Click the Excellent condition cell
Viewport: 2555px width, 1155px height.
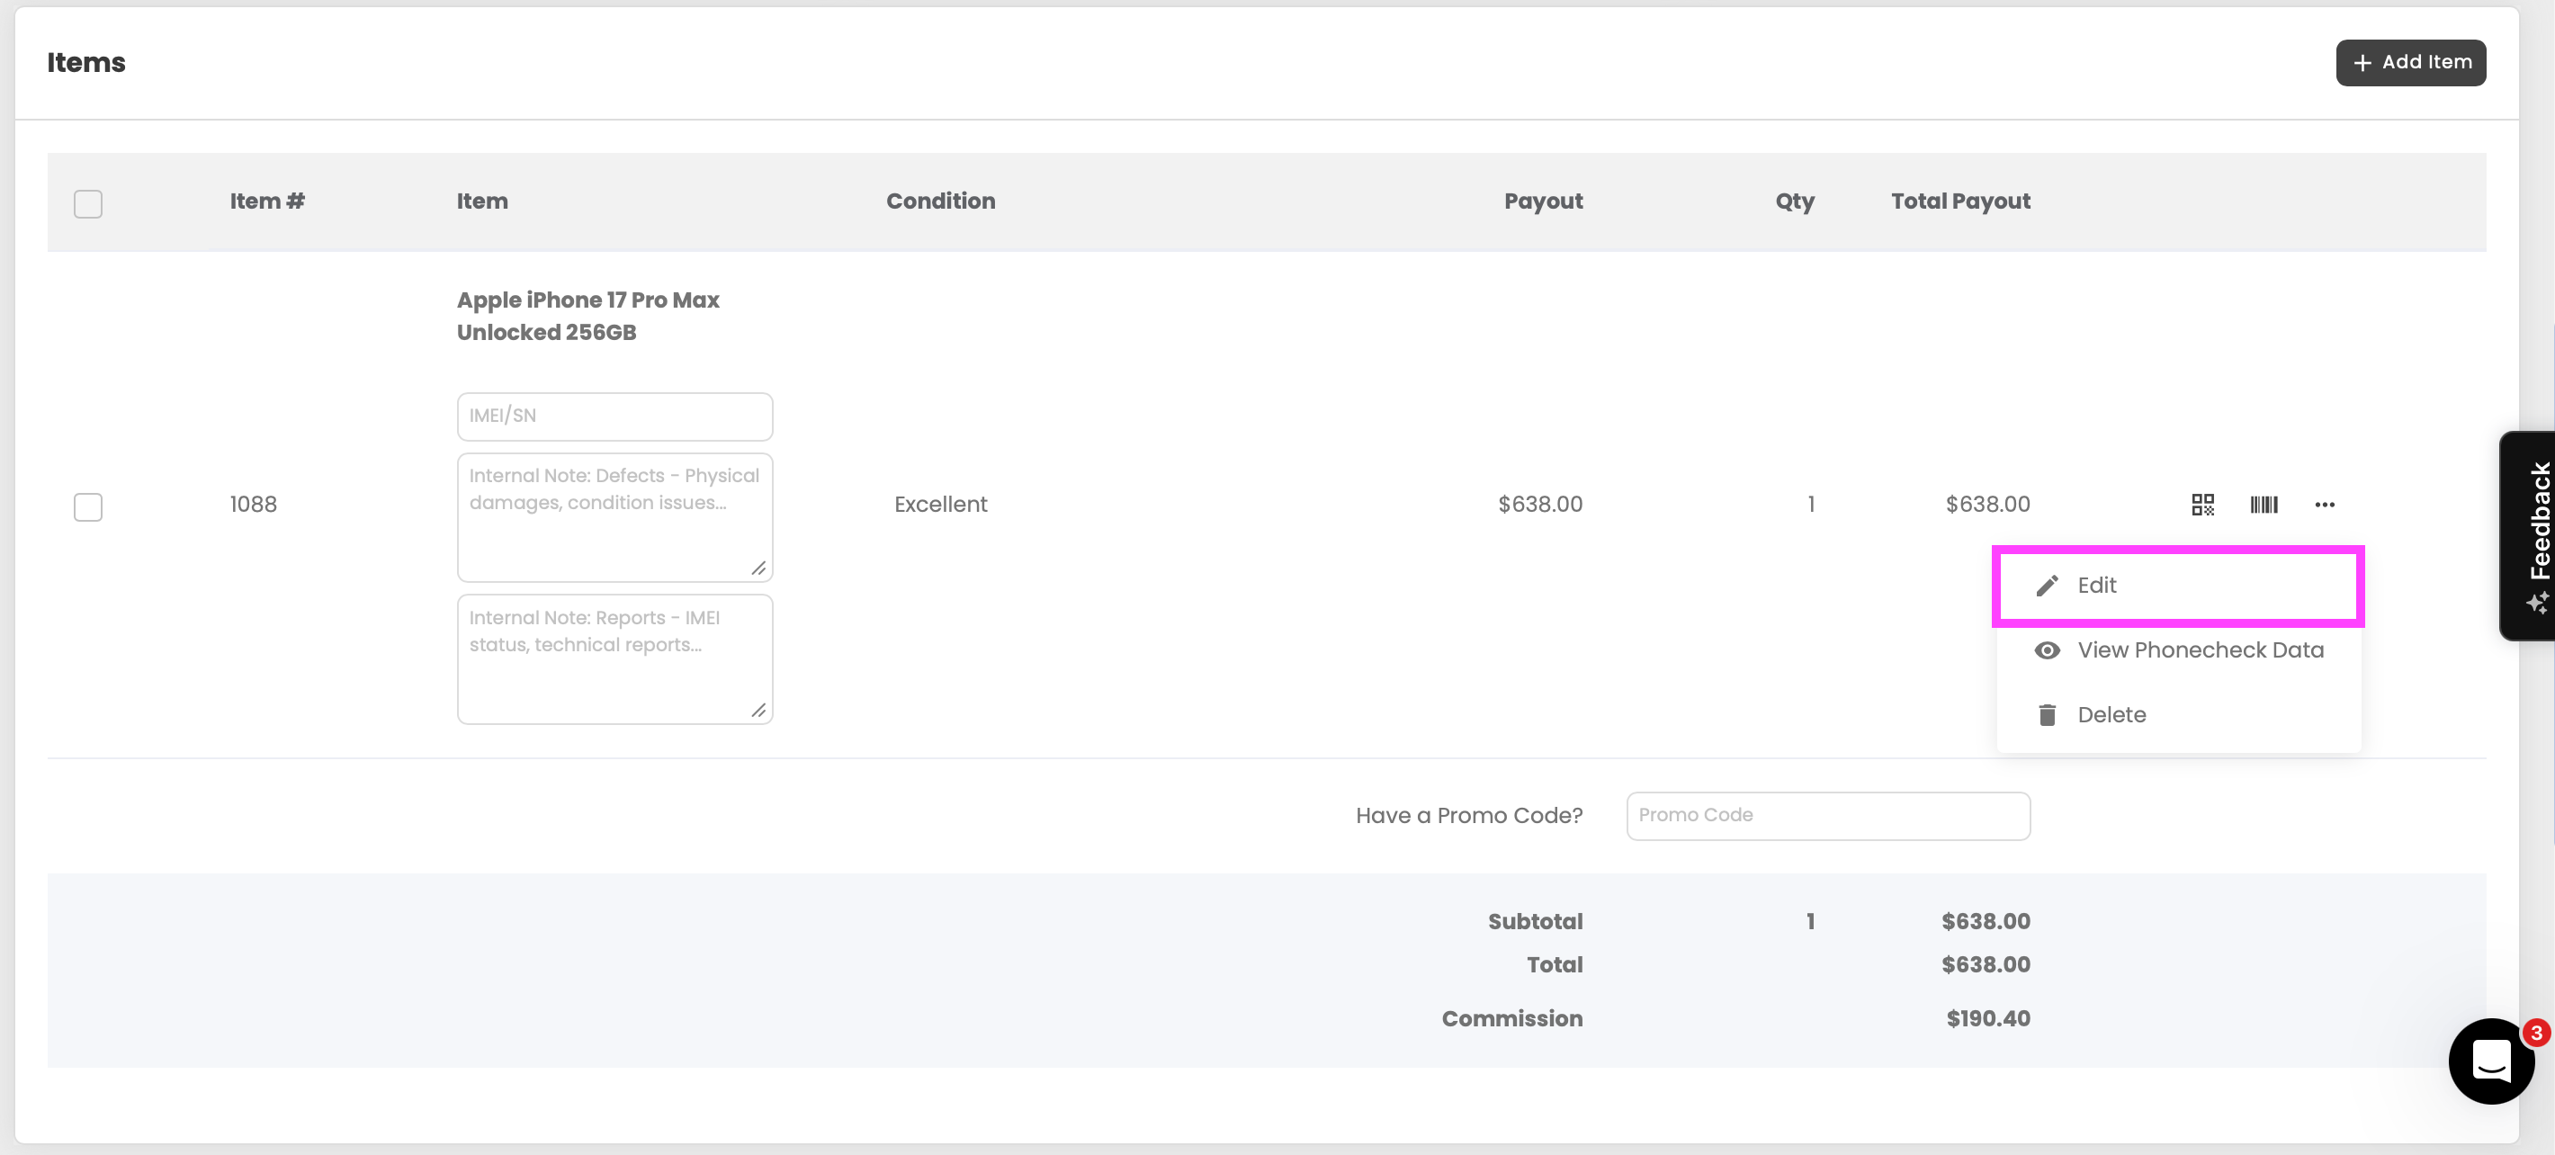coord(940,505)
